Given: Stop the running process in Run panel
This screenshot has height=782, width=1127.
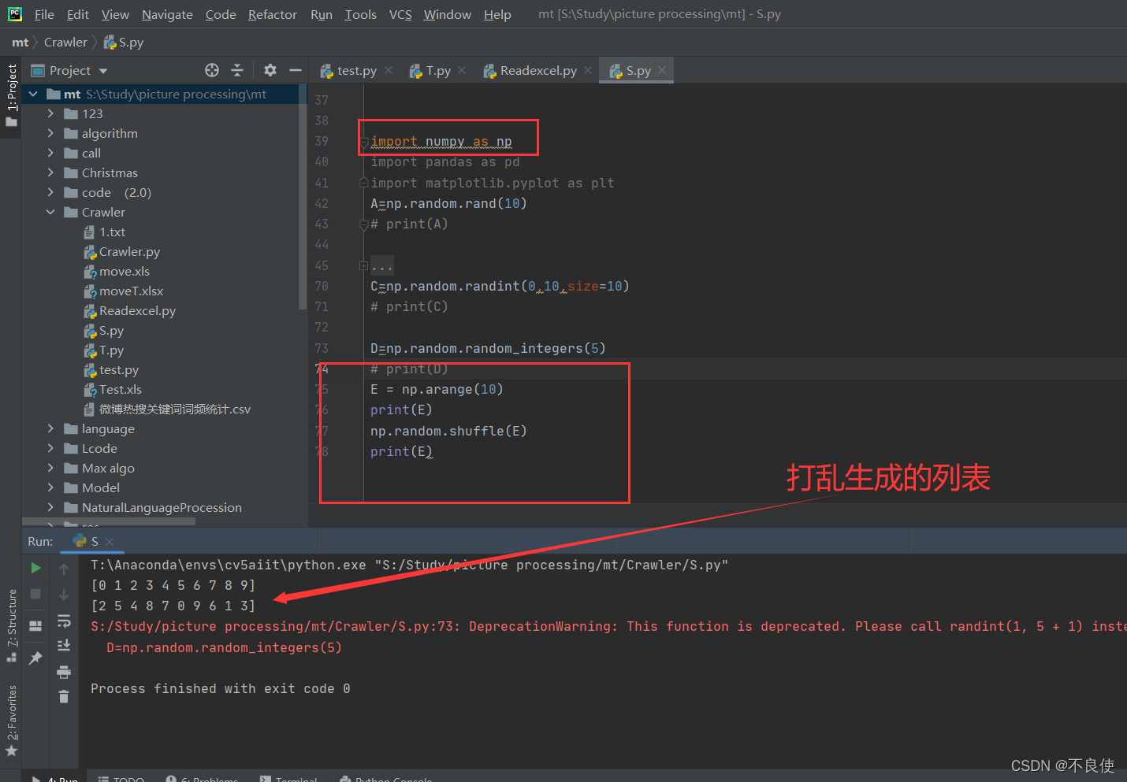Looking at the screenshot, I should [35, 593].
